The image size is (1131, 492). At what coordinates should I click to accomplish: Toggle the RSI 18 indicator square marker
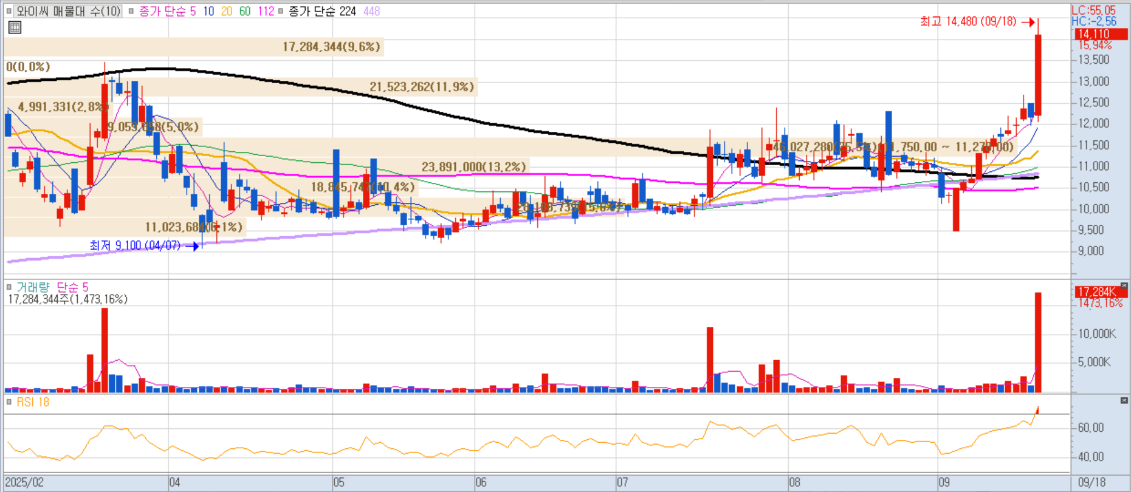9,402
